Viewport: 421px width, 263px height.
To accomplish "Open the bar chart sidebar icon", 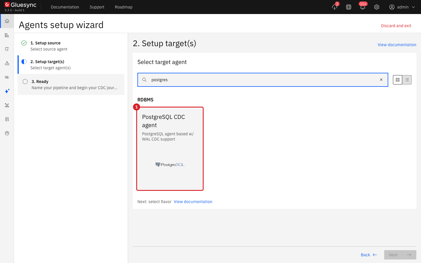I will [7, 35].
